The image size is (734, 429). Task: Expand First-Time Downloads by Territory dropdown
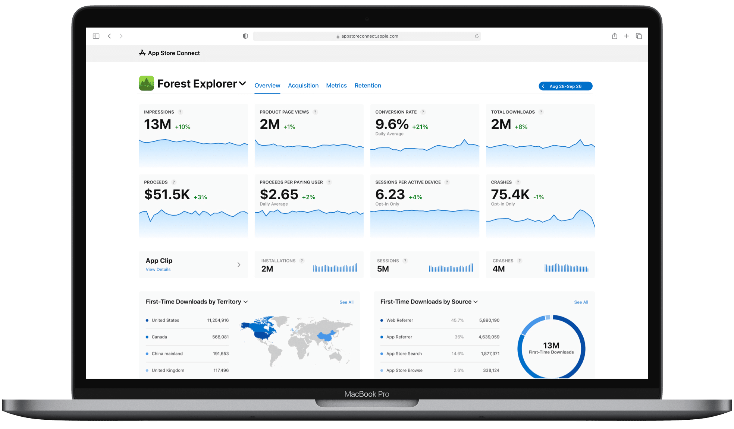coord(245,302)
